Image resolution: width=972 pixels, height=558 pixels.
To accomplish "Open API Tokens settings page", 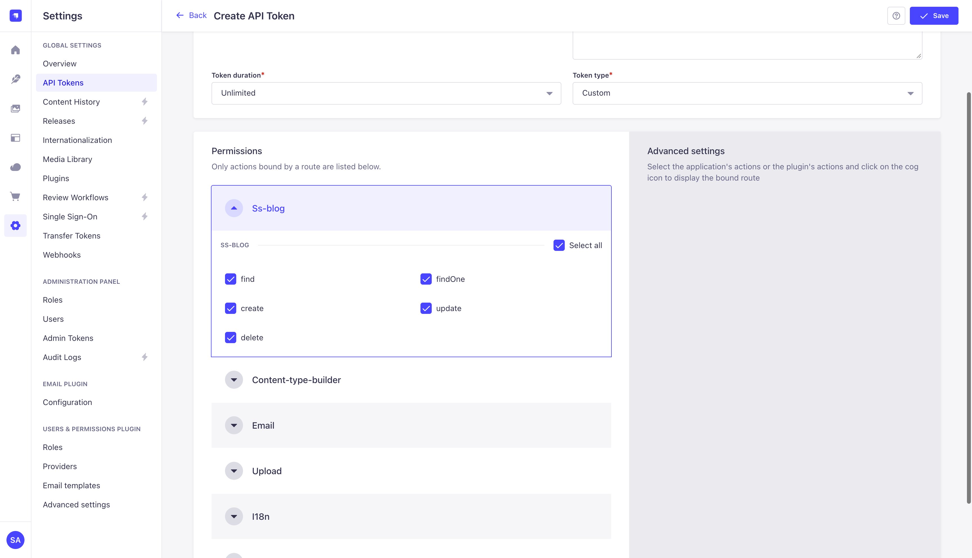I will tap(96, 83).
